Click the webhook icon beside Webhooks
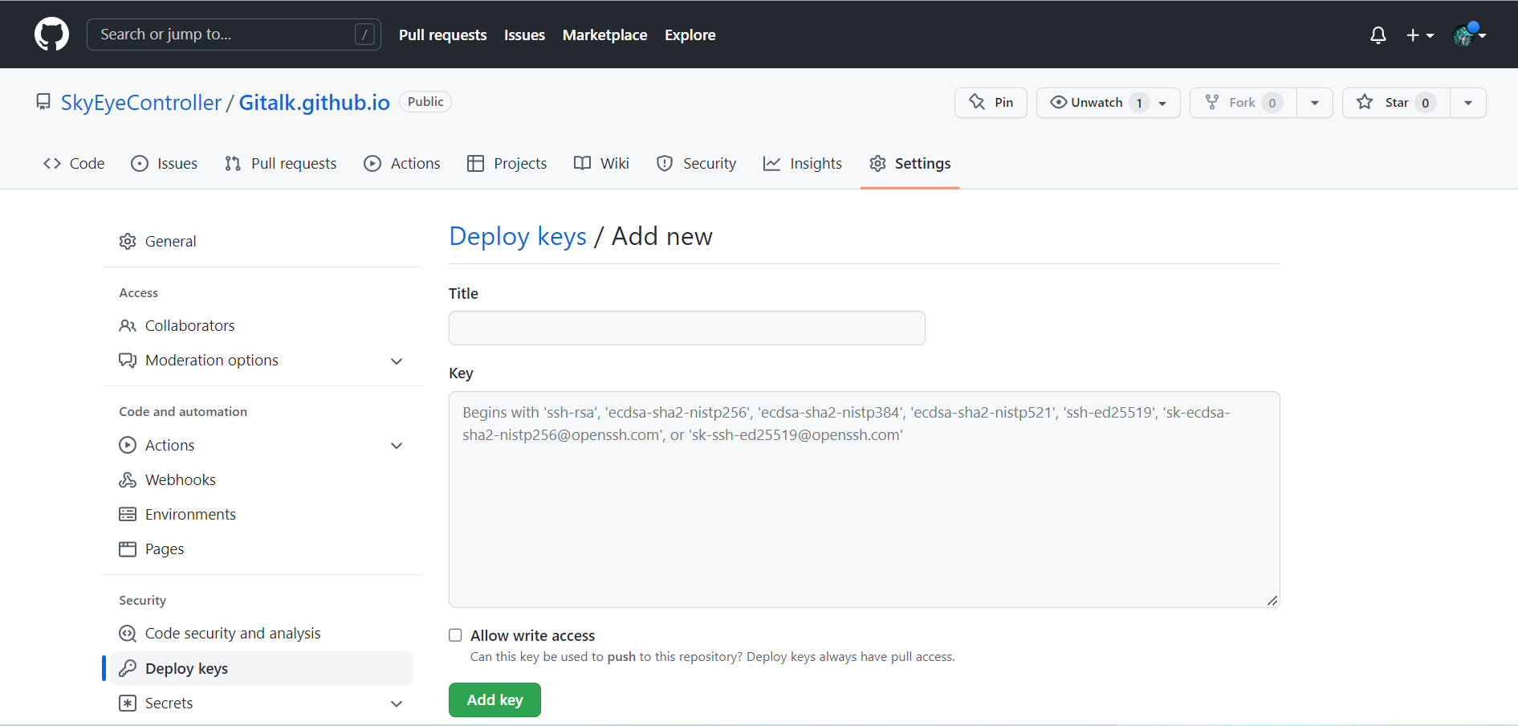This screenshot has height=726, width=1518. point(128,480)
